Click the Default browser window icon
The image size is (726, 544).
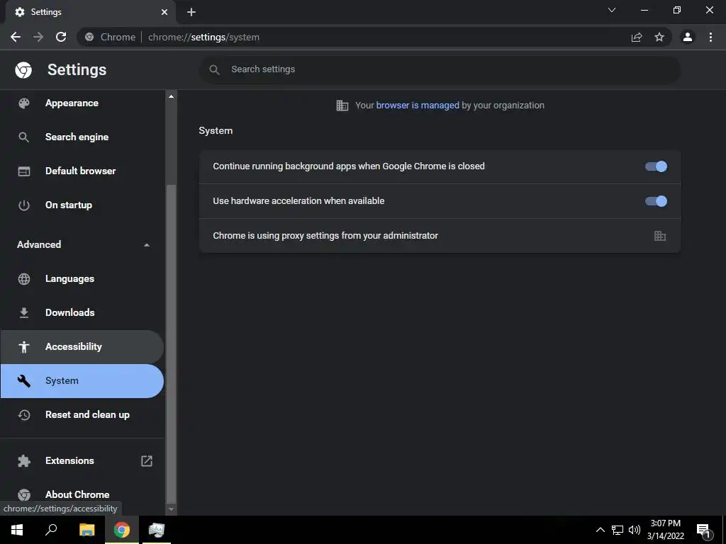[23, 171]
